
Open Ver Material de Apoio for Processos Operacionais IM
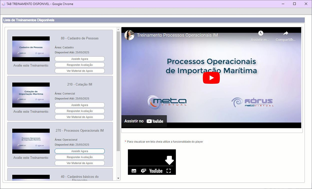tap(80, 163)
